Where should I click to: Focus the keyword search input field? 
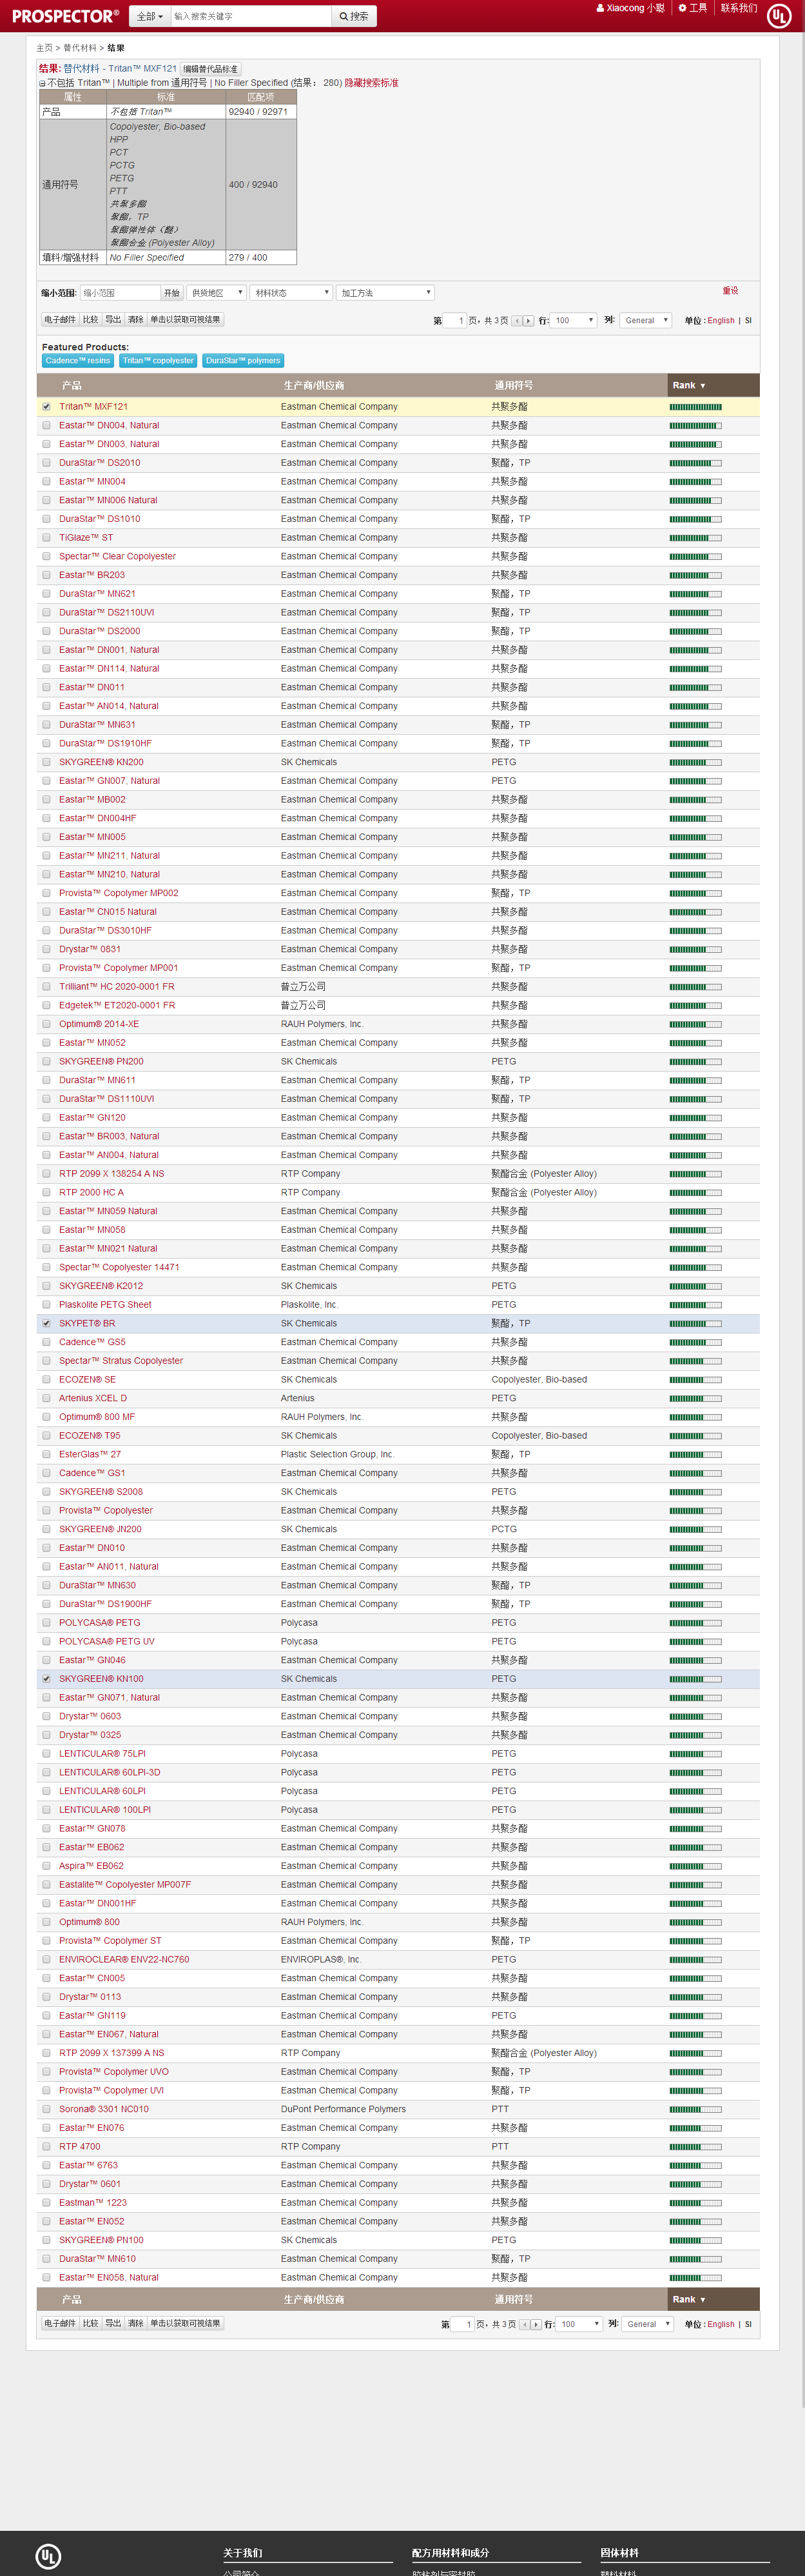[x=251, y=16]
